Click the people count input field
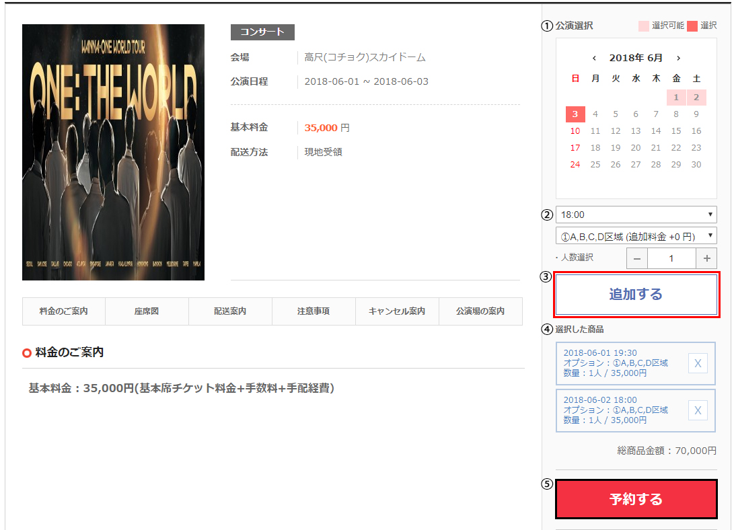The height and width of the screenshot is (530, 734). tap(671, 258)
